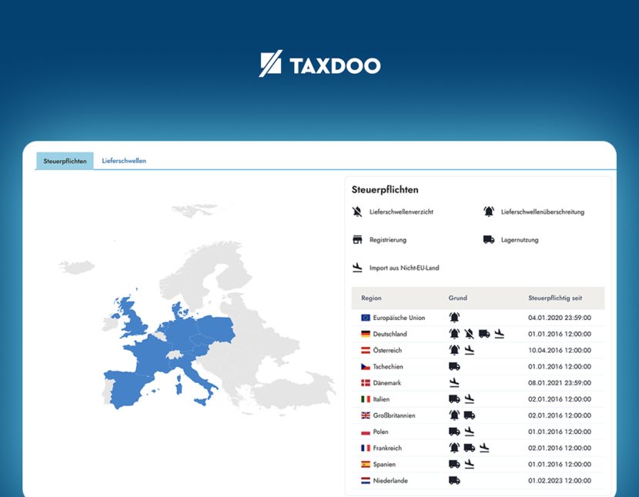Click the Lieferschwellenüberschreitung ringing bell legend icon

(488, 212)
